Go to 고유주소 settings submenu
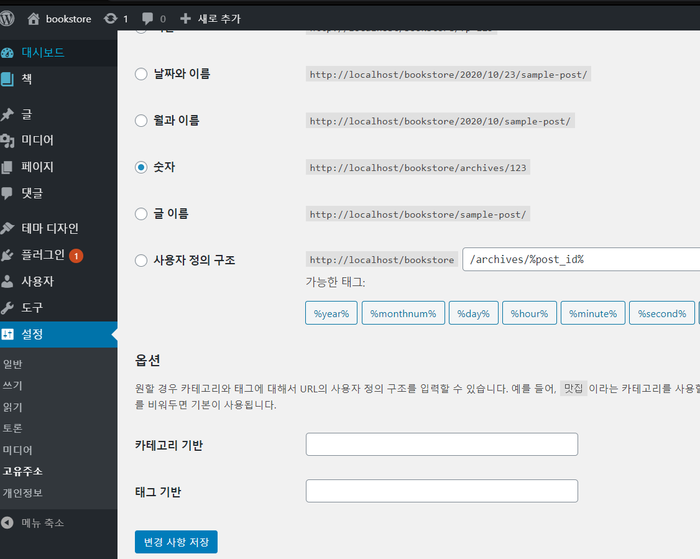 click(22, 471)
